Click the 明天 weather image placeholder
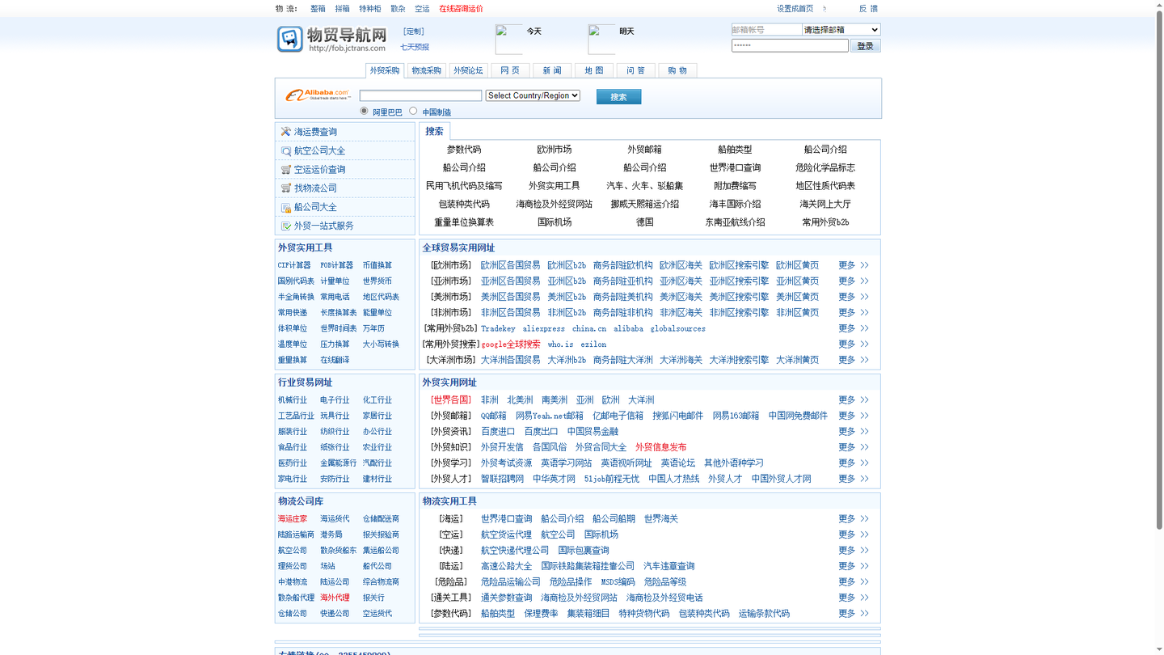1164x655 pixels. point(601,39)
